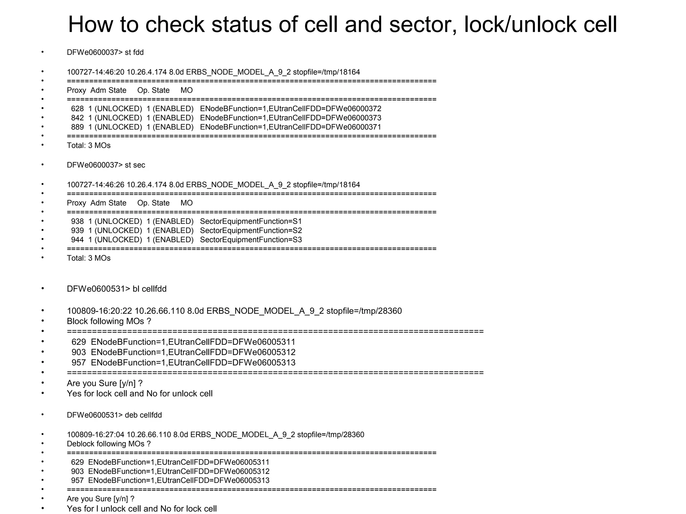The height and width of the screenshot is (514, 686).
Task: Click the first 'Total: 3 MOs' line
Action: pyautogui.click(x=89, y=146)
